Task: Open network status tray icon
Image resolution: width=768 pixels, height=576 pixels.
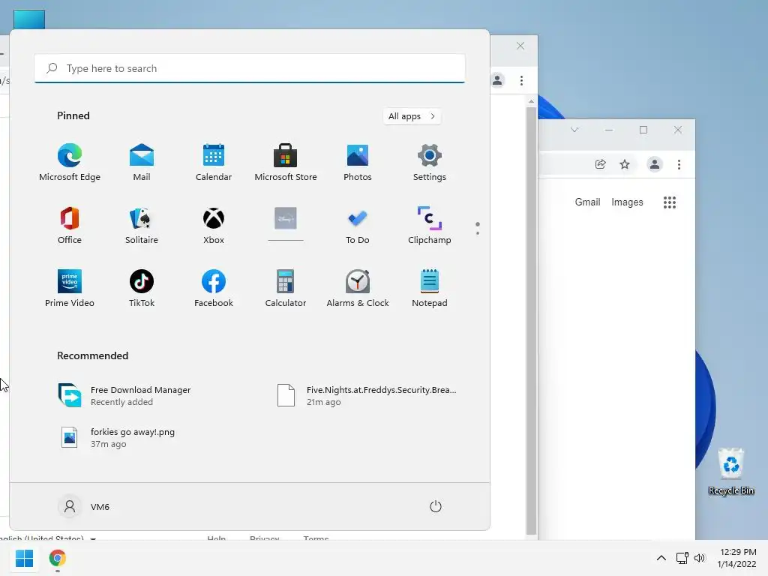Action: tap(682, 558)
